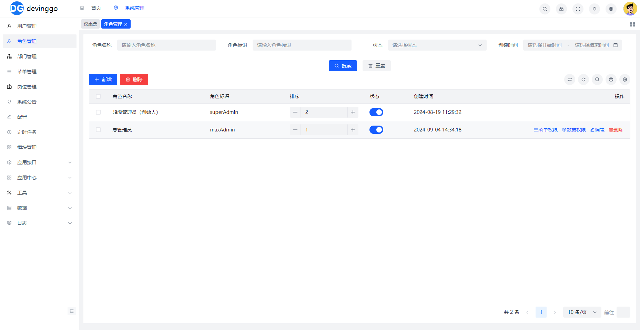Tick the select-all checkbox in table header
Image resolution: width=640 pixels, height=330 pixels.
click(98, 96)
